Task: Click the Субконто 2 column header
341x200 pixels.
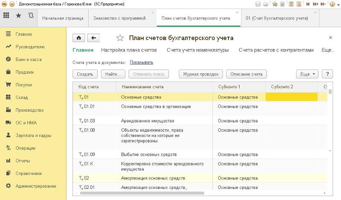Action: tap(292, 87)
